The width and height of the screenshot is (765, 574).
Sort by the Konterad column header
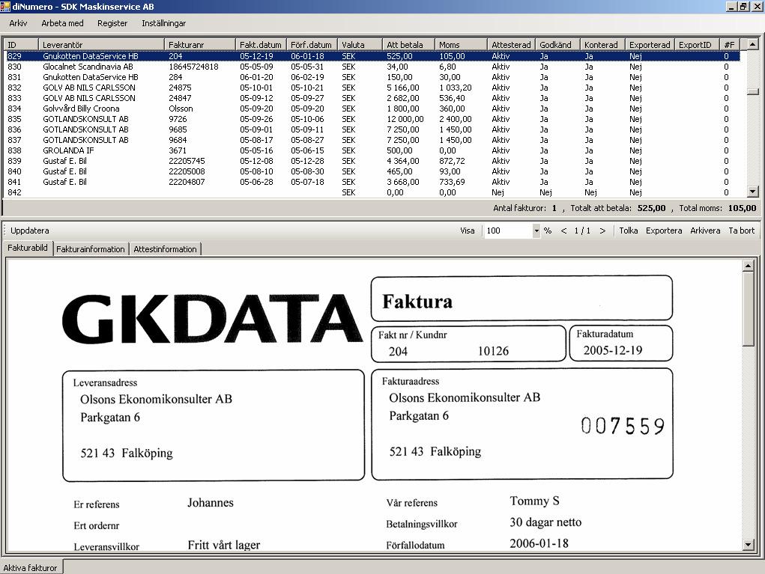[x=602, y=45]
